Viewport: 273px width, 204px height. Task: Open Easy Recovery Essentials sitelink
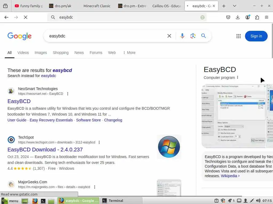point(51,120)
